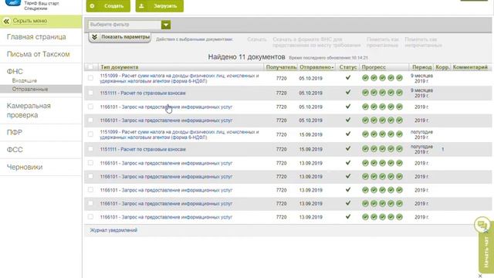Image resolution: width=494 pixels, height=278 pixels.
Task: Select the ФНС menu section
Action: point(15,72)
